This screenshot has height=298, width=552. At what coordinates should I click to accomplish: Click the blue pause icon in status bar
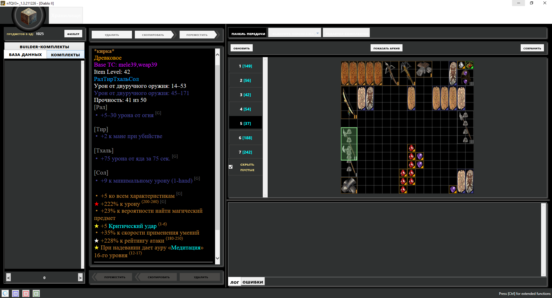point(16,293)
